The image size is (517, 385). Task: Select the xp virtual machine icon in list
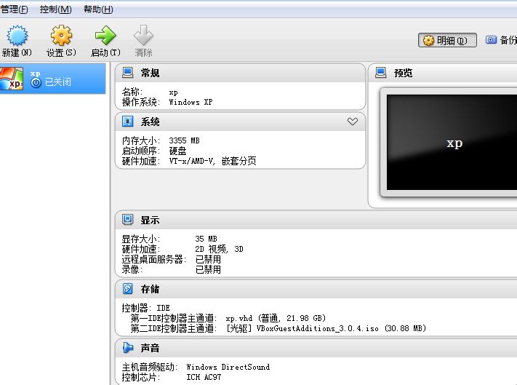pos(12,79)
